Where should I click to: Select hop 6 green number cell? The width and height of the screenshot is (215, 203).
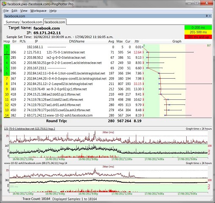(7, 73)
